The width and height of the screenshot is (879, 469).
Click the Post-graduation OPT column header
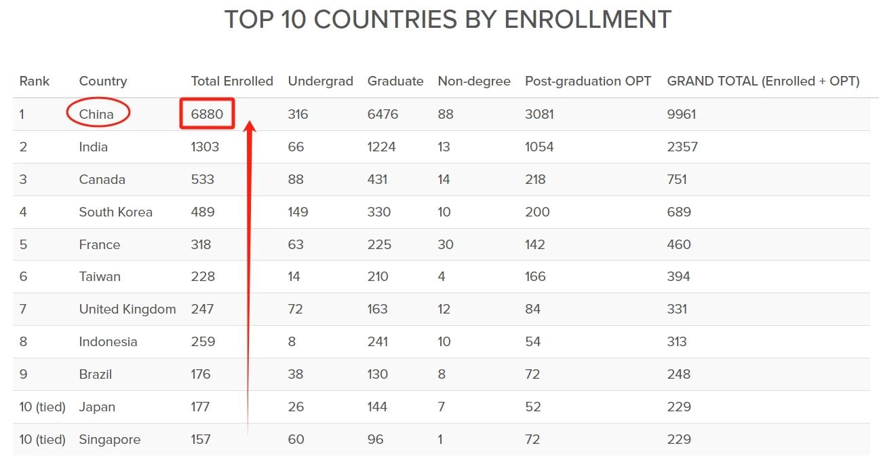[x=588, y=81]
